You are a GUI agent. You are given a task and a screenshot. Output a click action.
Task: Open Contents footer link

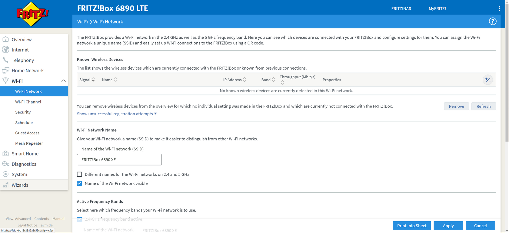pos(42,218)
